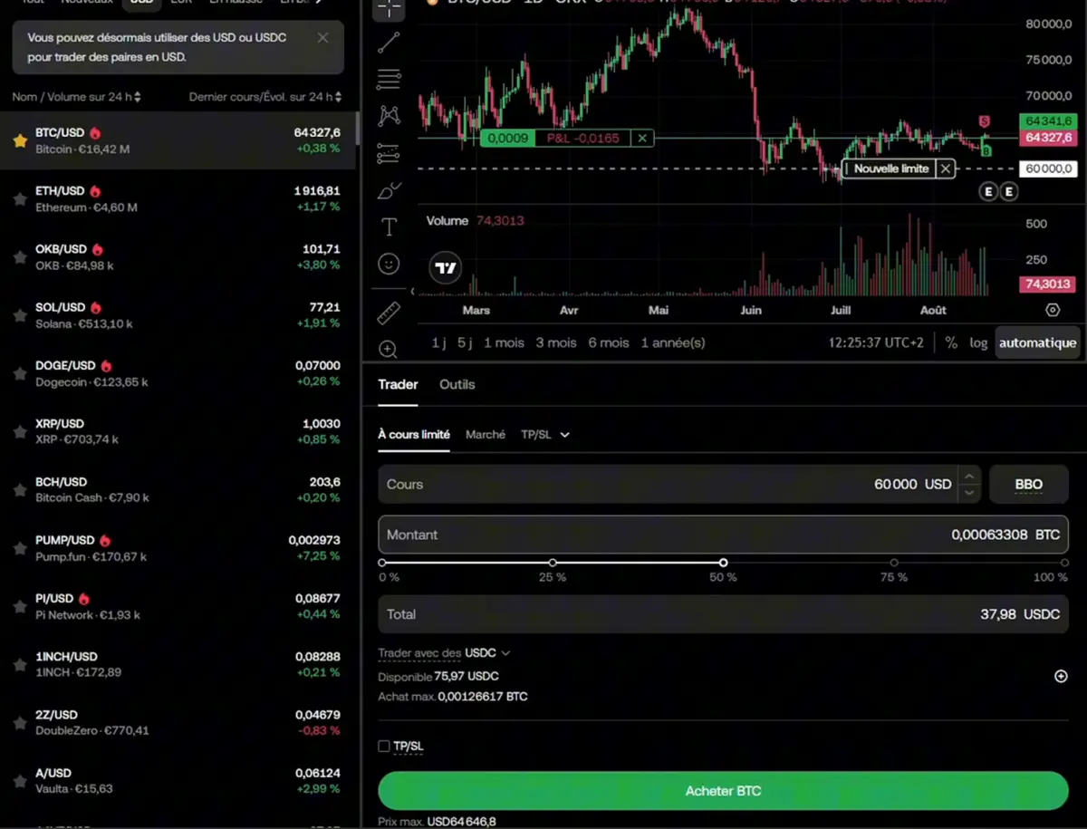This screenshot has height=829, width=1087.
Task: Star the SOL/USD pair
Action: tap(19, 315)
